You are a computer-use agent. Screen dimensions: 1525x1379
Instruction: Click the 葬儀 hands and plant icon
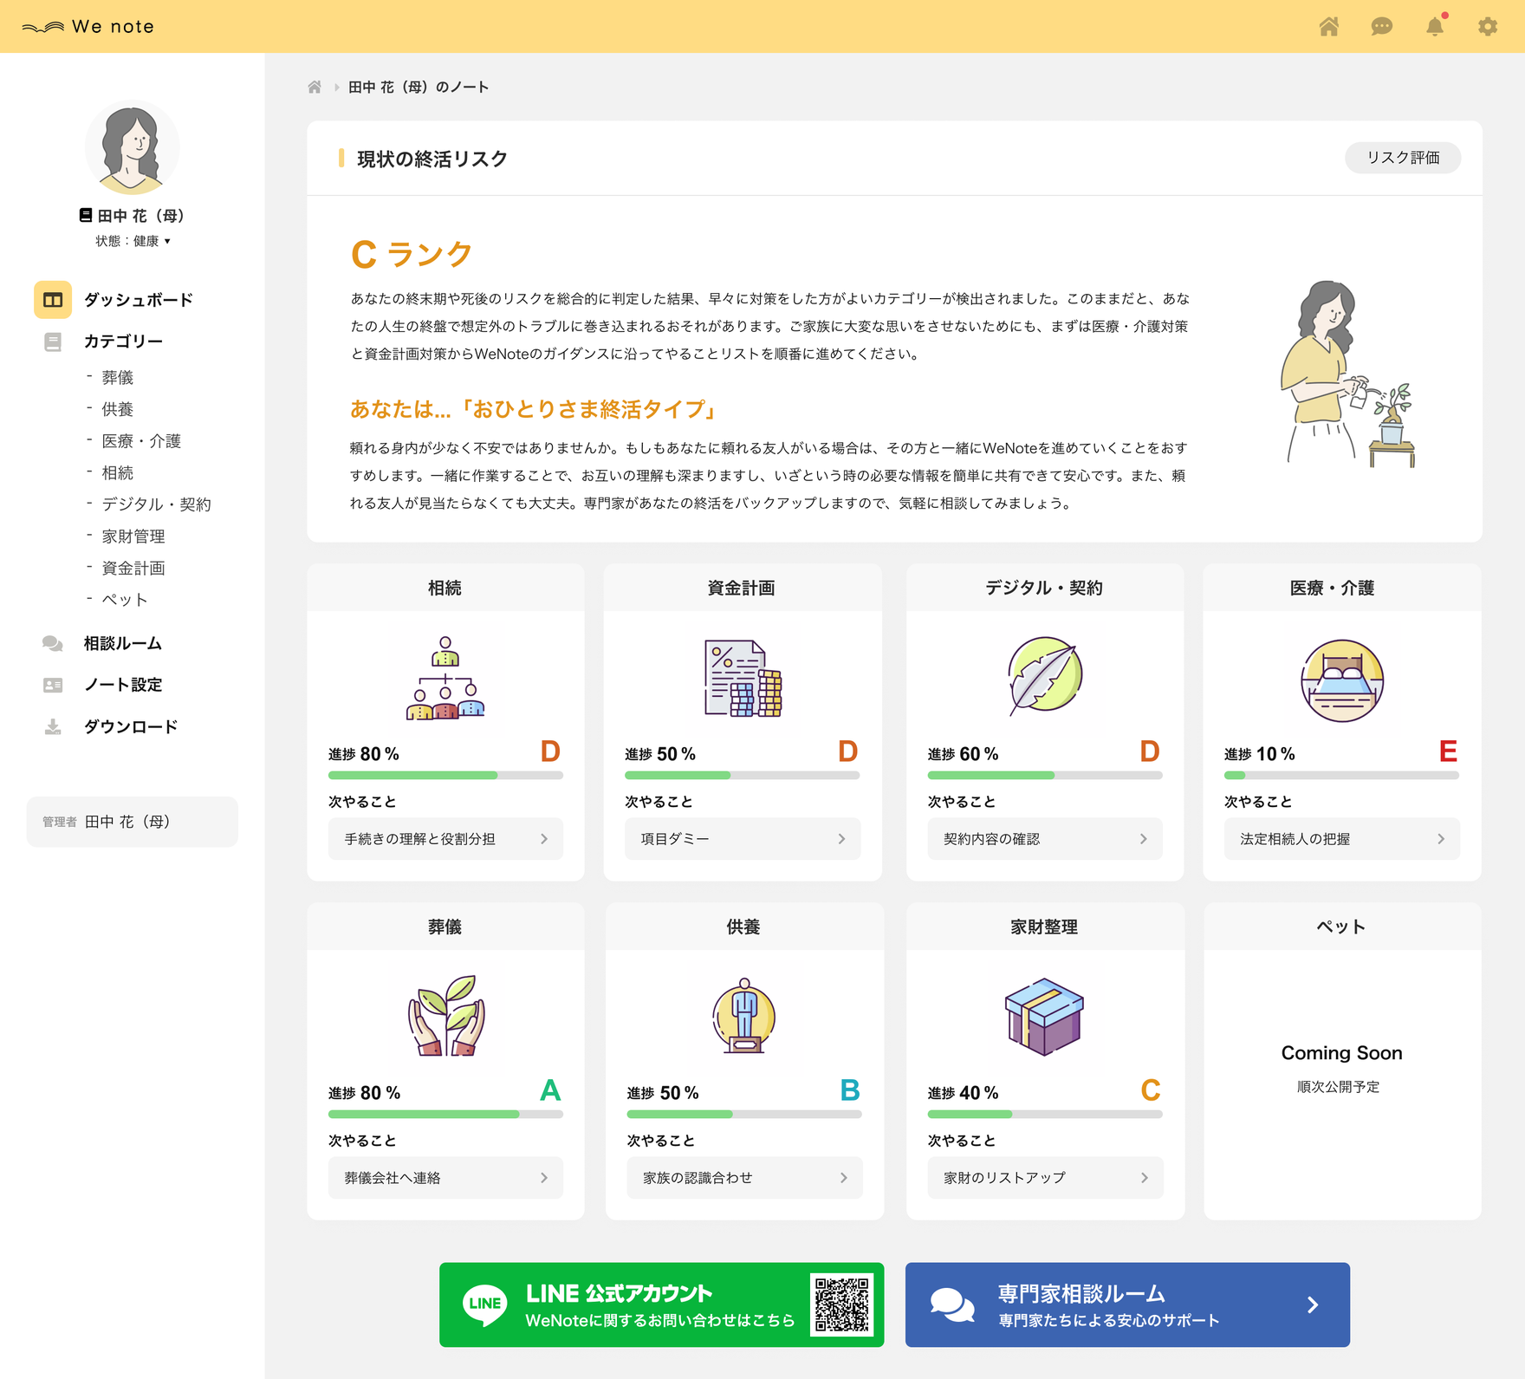coord(445,1016)
